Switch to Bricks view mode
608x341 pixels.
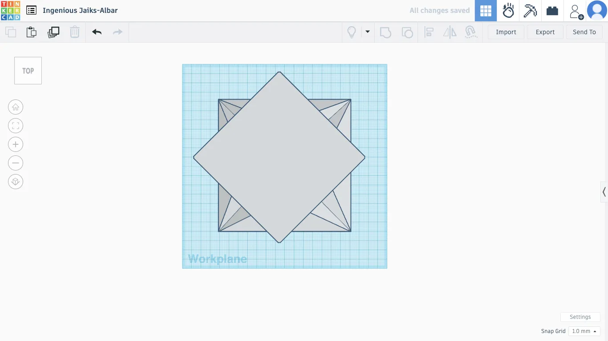(552, 10)
